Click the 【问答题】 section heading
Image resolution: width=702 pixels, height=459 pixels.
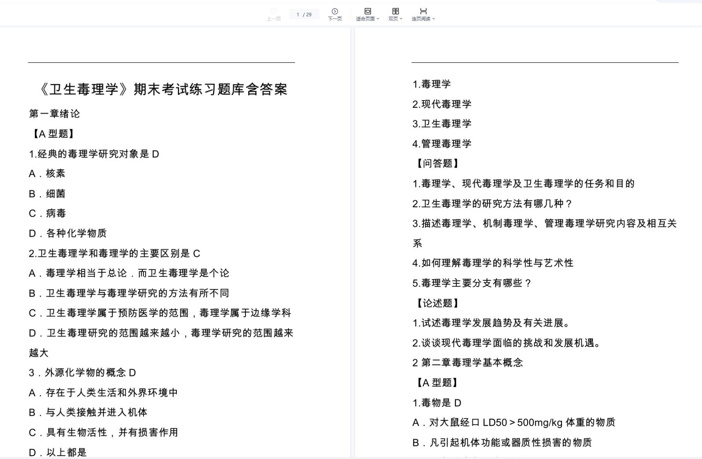437,164
